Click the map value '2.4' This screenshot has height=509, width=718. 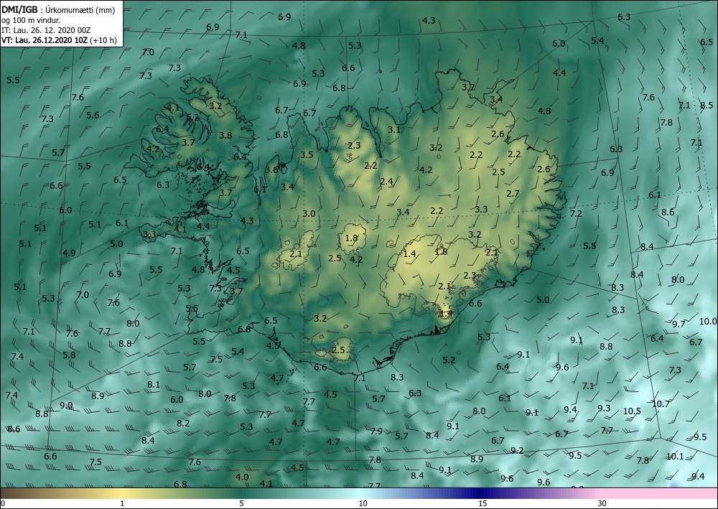386,182
